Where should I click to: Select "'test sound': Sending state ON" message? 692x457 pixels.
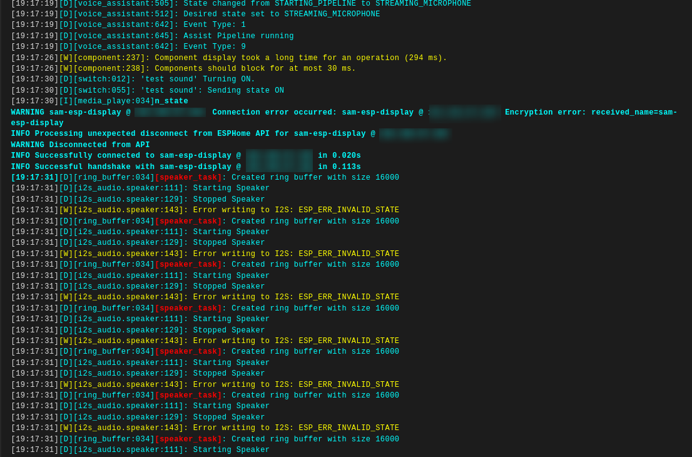click(x=212, y=91)
